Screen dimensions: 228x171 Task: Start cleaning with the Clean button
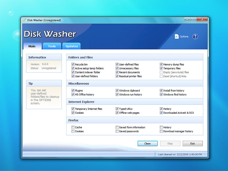click(x=147, y=144)
